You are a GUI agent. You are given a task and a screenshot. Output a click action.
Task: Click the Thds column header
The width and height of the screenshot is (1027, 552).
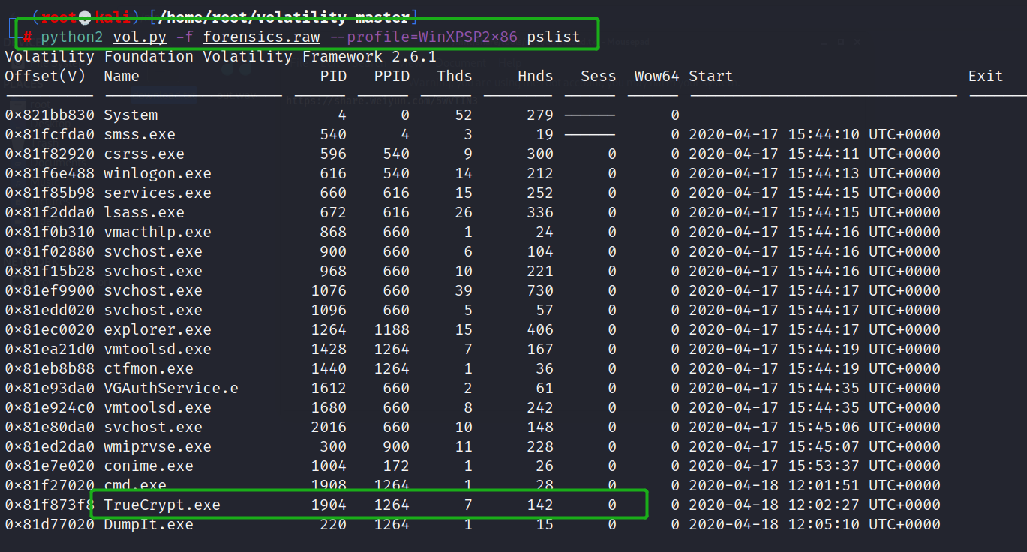[x=455, y=76]
